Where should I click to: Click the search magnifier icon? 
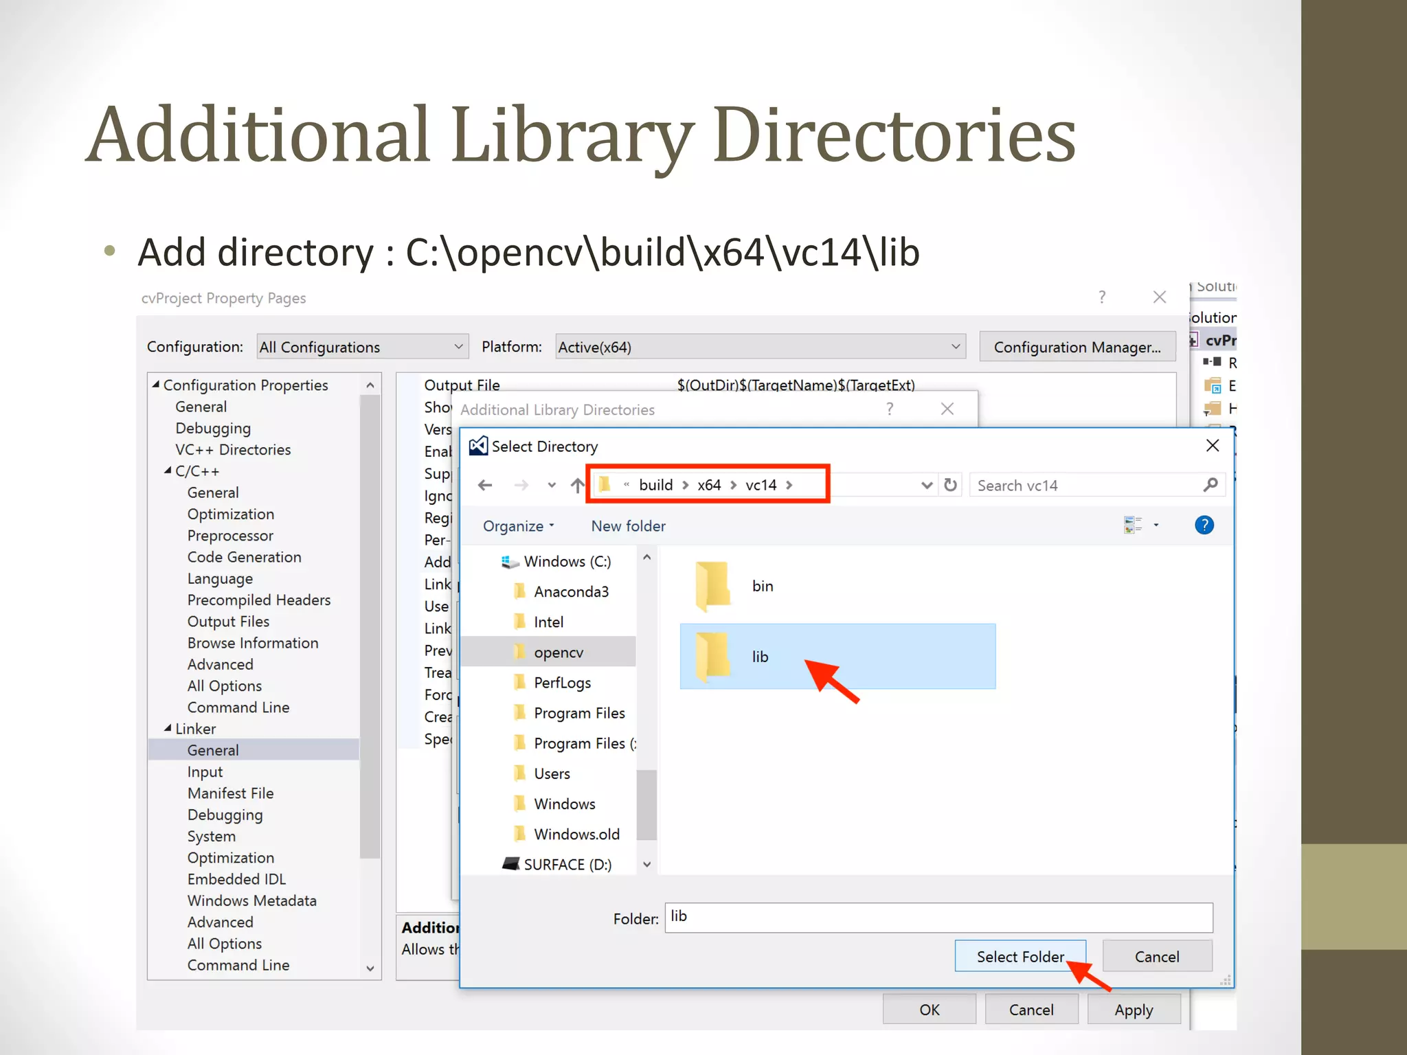click(1211, 485)
